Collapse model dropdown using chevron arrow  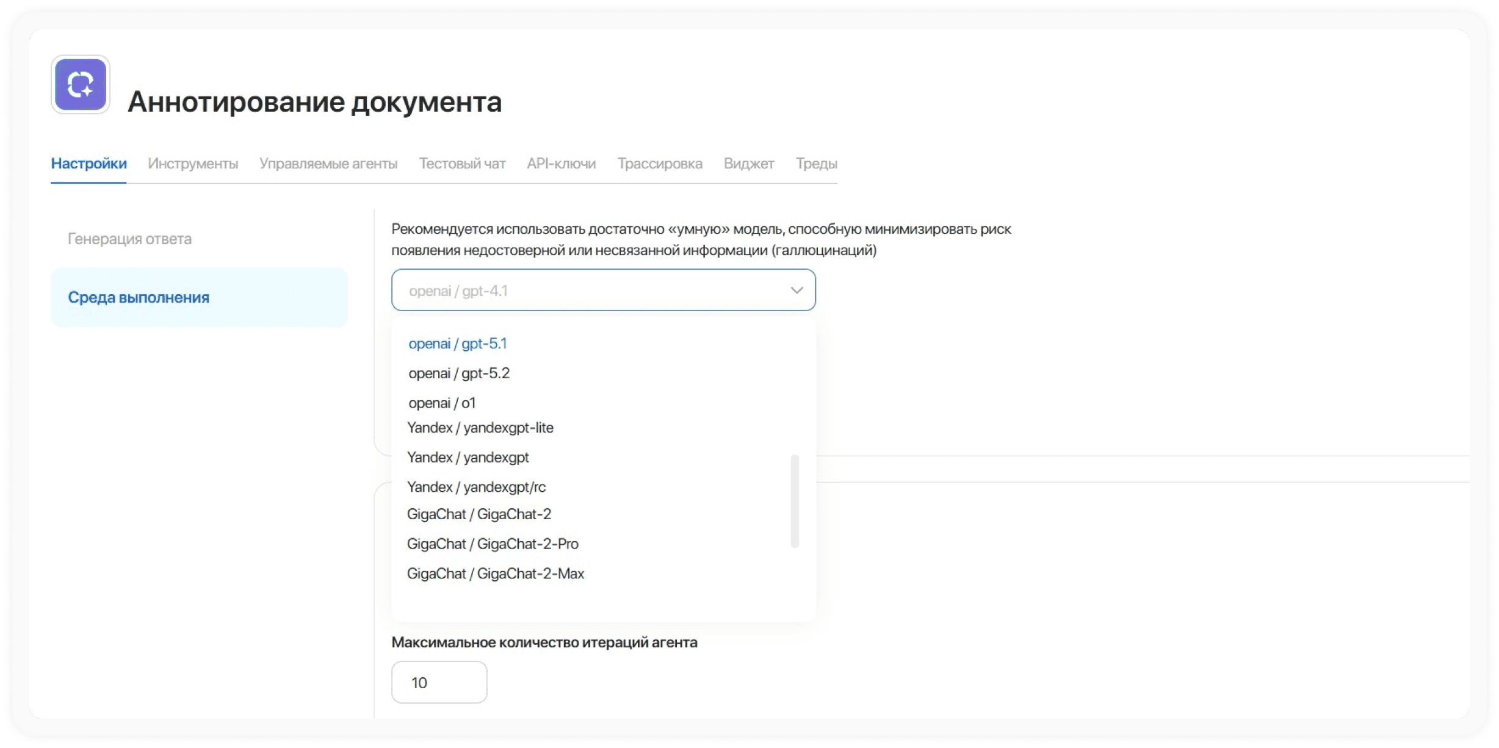click(x=796, y=290)
